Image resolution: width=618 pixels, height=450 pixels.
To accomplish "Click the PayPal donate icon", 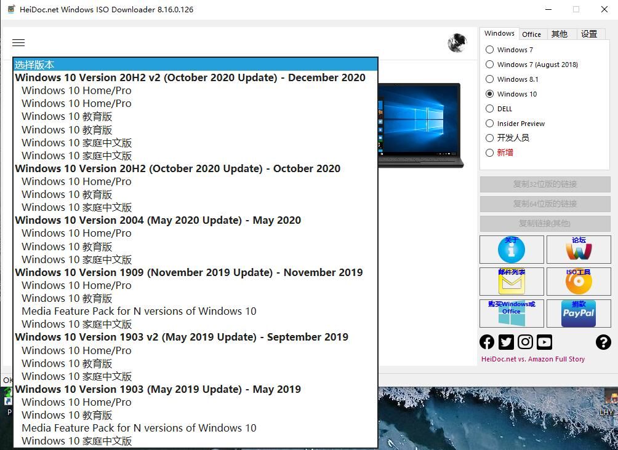I will point(578,314).
